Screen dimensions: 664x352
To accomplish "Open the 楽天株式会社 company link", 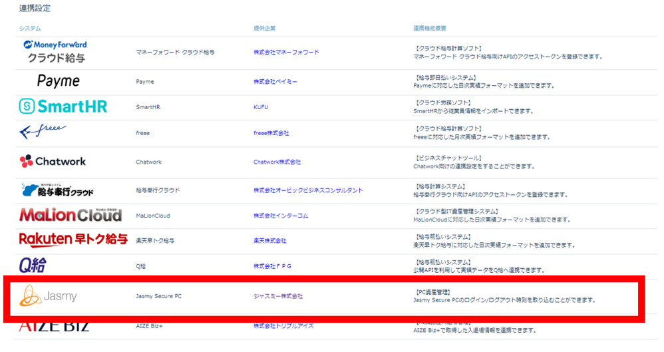I will tap(269, 241).
